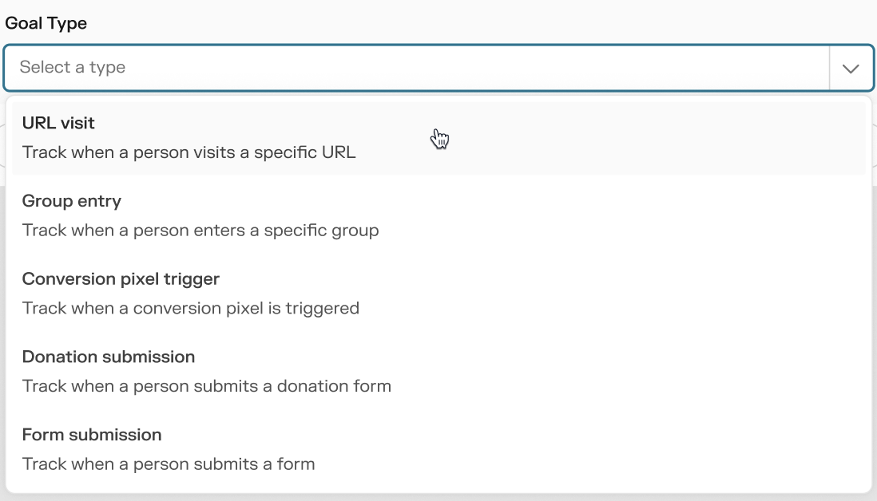Click 'Track when a person submits a donation form'

point(207,387)
